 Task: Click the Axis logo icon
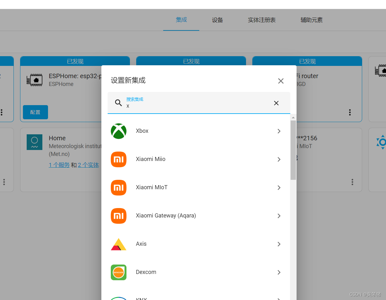click(x=119, y=244)
